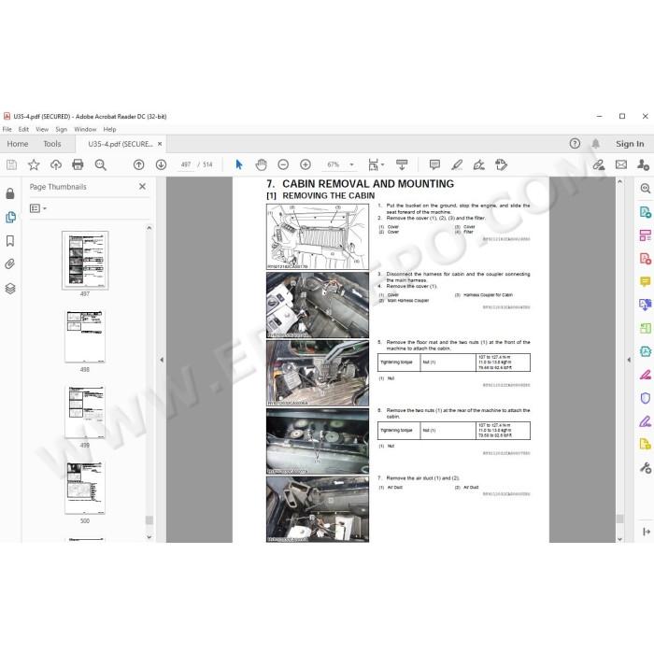
Task: Open the Bookmarks panel icon
Action: tap(10, 241)
